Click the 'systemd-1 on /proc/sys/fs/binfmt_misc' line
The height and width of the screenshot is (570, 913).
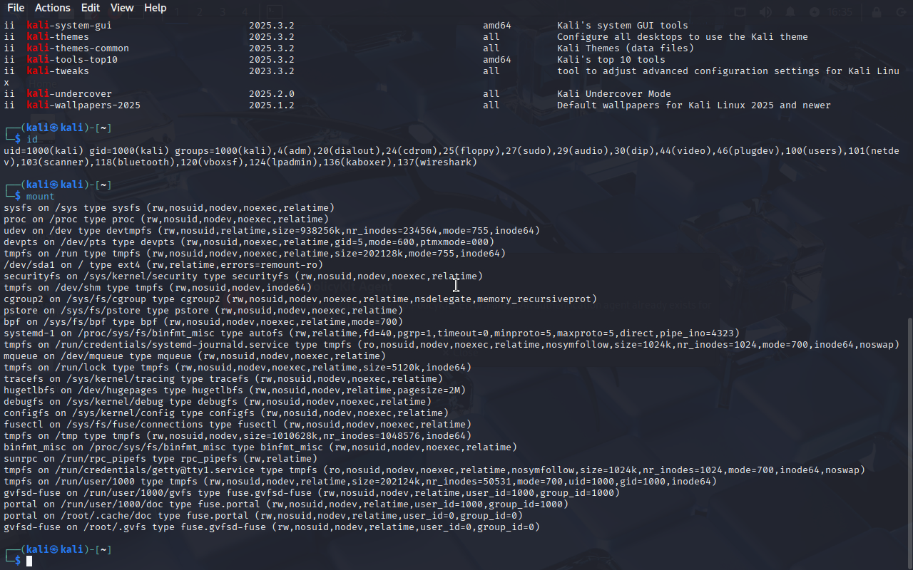click(372, 333)
